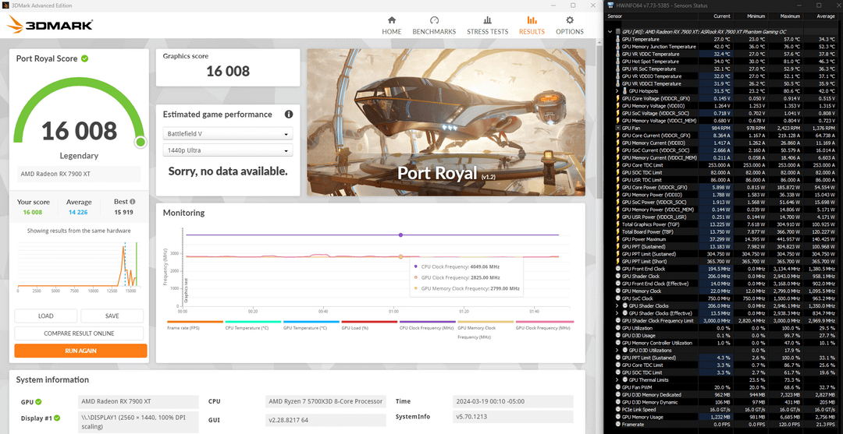Expand GPU D3D Utilizations in HWiNFO

click(617, 350)
